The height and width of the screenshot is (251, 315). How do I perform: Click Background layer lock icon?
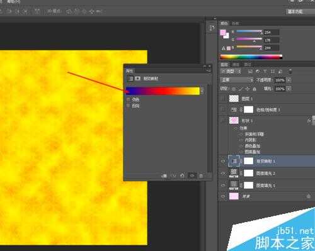[309, 196]
